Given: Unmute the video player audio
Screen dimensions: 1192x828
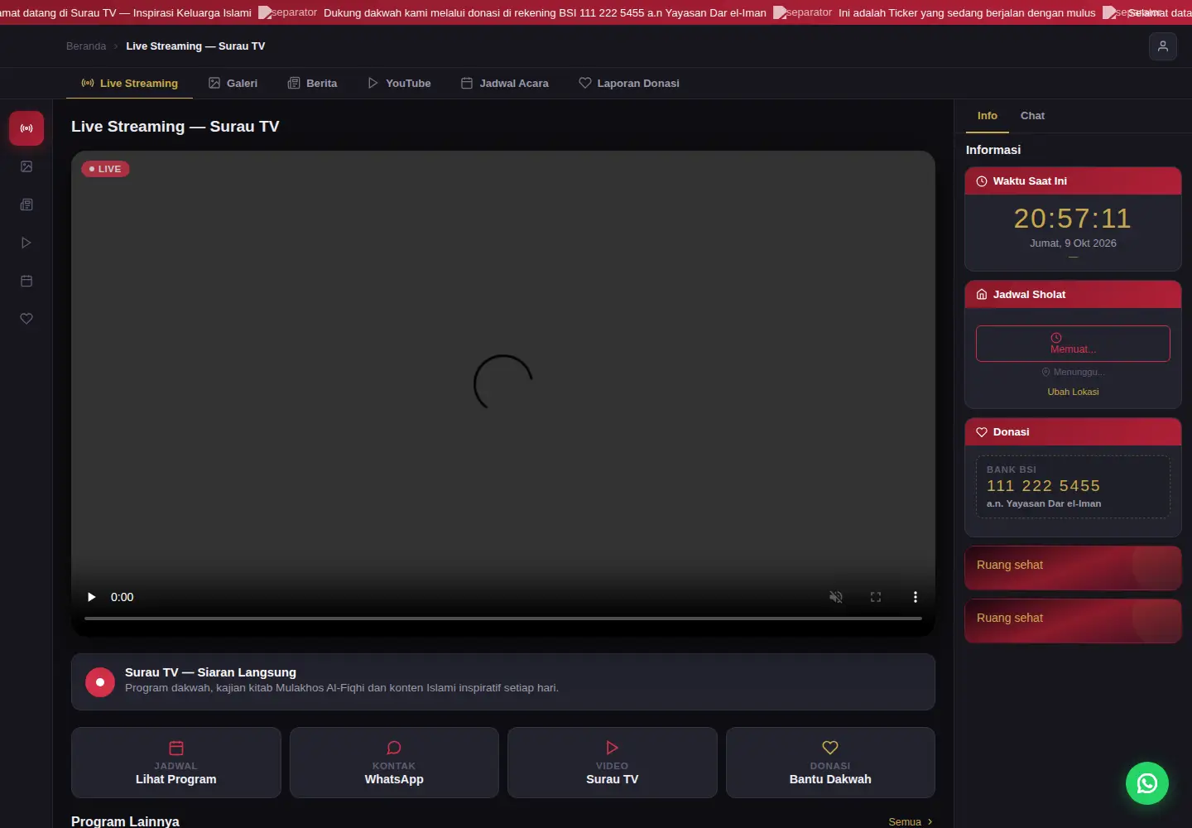Looking at the screenshot, I should click(836, 597).
